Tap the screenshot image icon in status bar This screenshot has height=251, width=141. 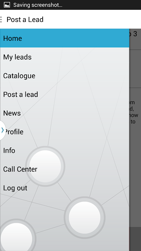coord(7,5)
